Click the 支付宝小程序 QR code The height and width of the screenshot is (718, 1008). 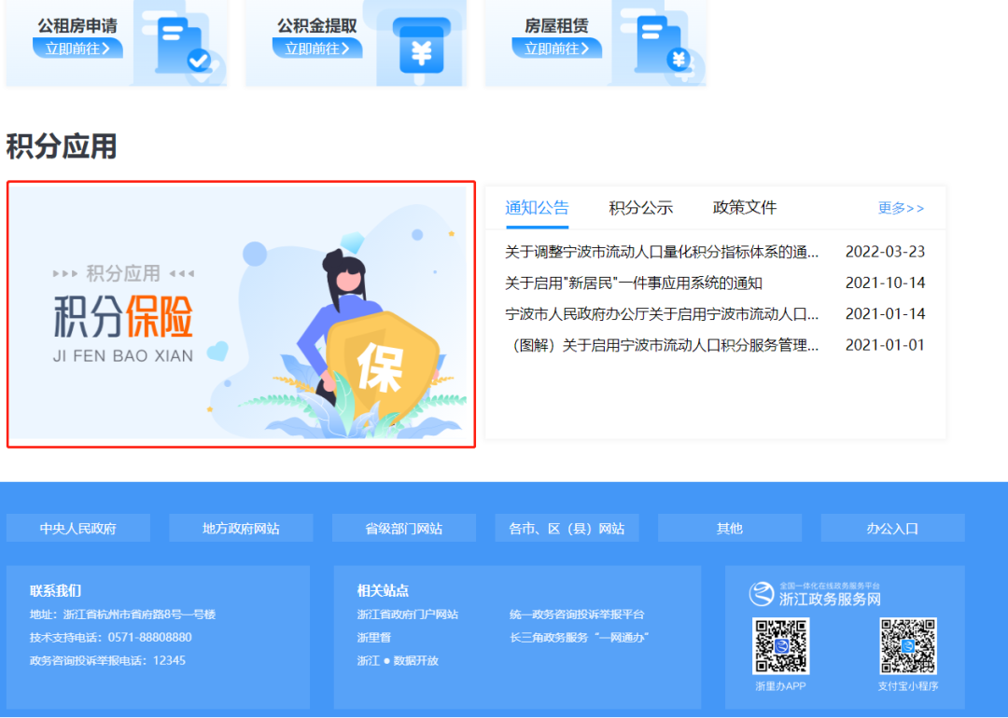(908, 645)
